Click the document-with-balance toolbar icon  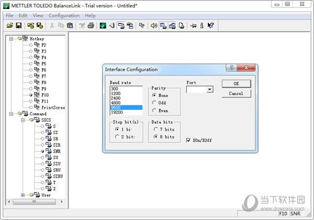[181, 26]
